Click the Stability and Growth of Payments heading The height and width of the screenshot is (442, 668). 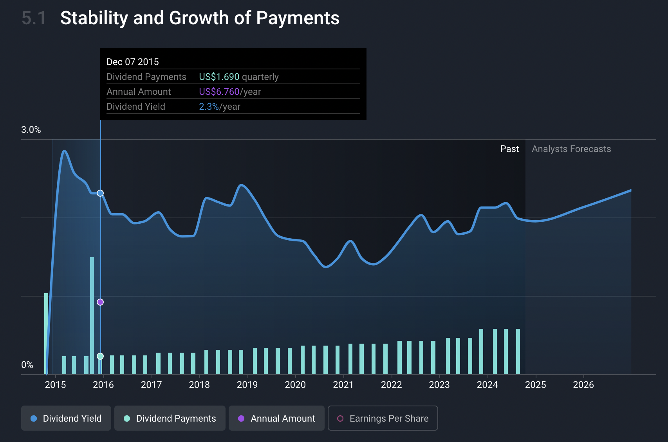(x=200, y=18)
